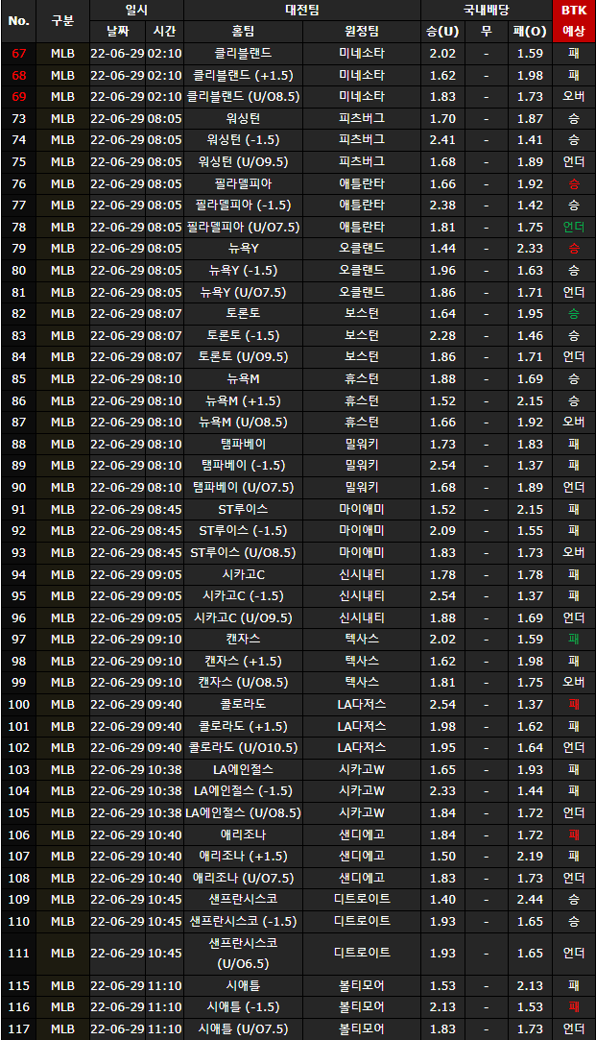This screenshot has width=596, height=1040.
Task: Select red match number 67
Action: [x=18, y=53]
